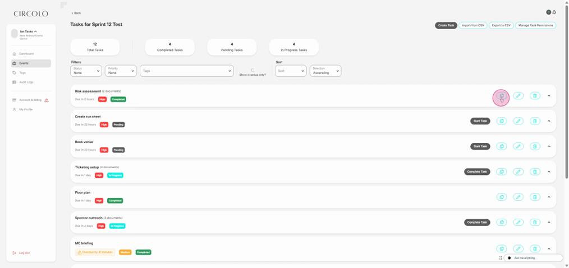Open the Tags filter dropdown
569x268 pixels.
coord(186,71)
